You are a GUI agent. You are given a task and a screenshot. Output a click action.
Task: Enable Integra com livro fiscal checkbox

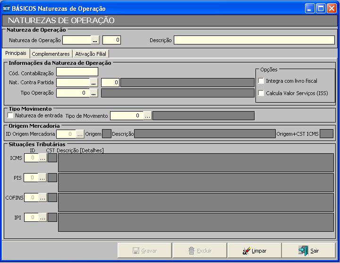coord(261,81)
